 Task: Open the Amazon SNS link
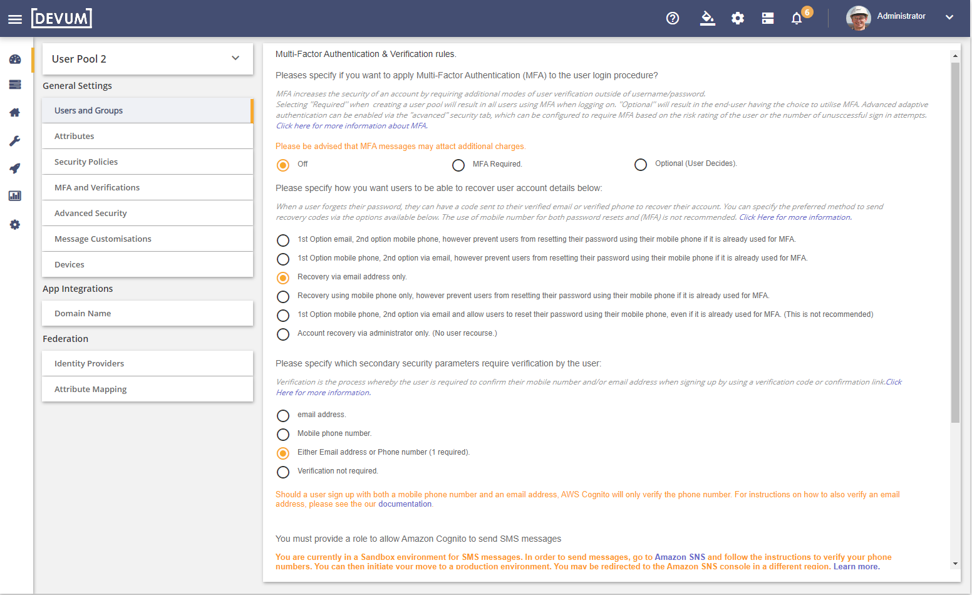click(x=680, y=557)
